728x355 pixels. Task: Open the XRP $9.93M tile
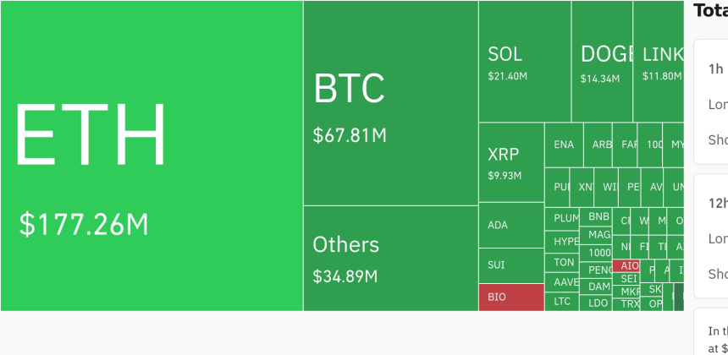tap(510, 162)
